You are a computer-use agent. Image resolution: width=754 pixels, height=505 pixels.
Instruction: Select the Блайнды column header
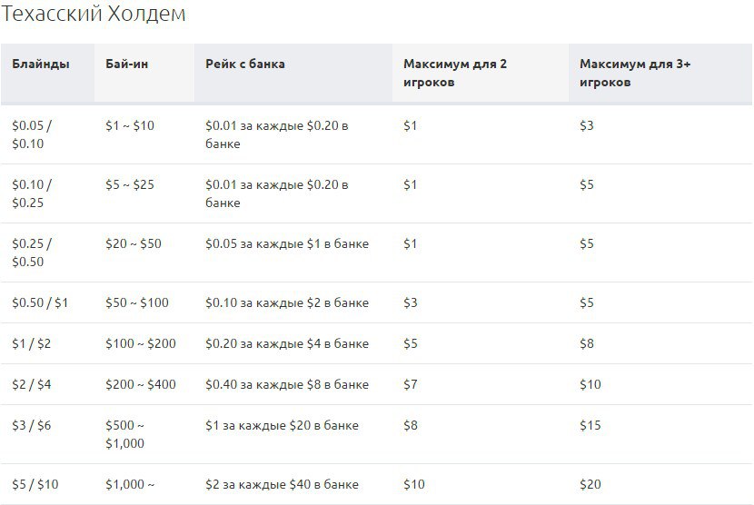coord(41,64)
